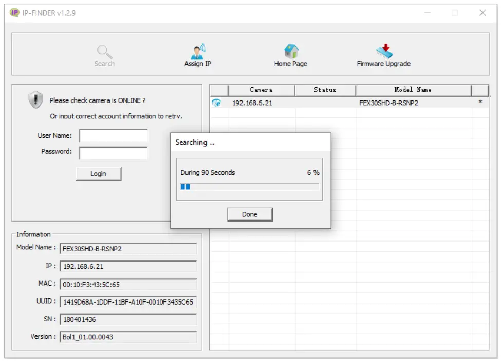Click the Status column header

(325, 90)
